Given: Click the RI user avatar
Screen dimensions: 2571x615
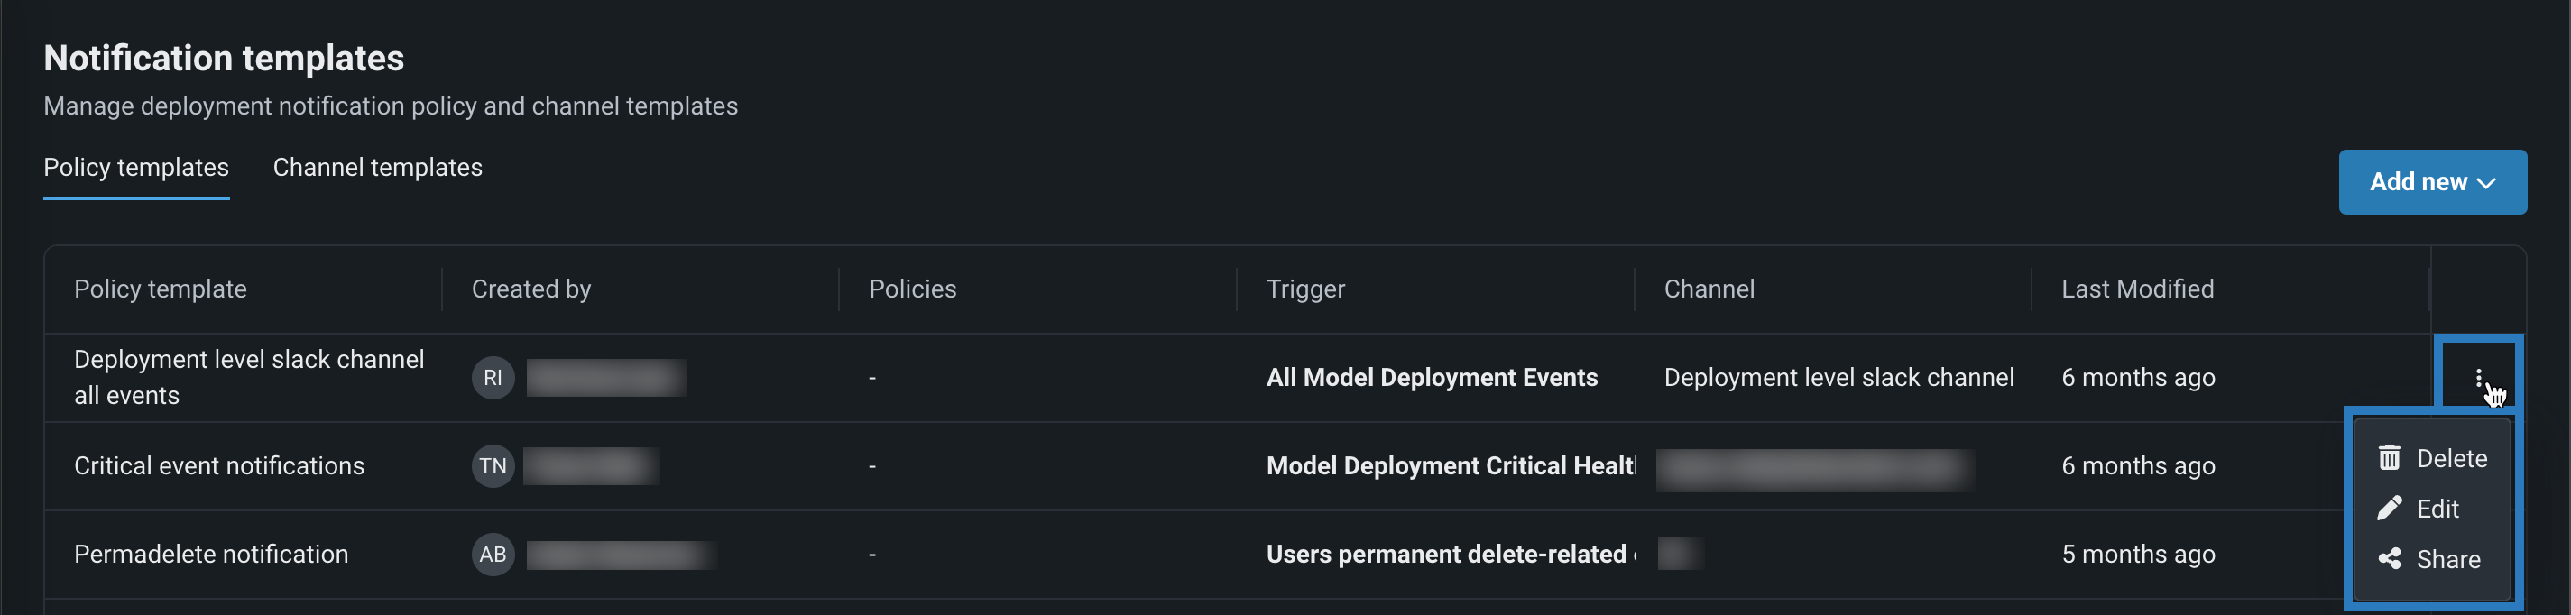Looking at the screenshot, I should pyautogui.click(x=492, y=379).
